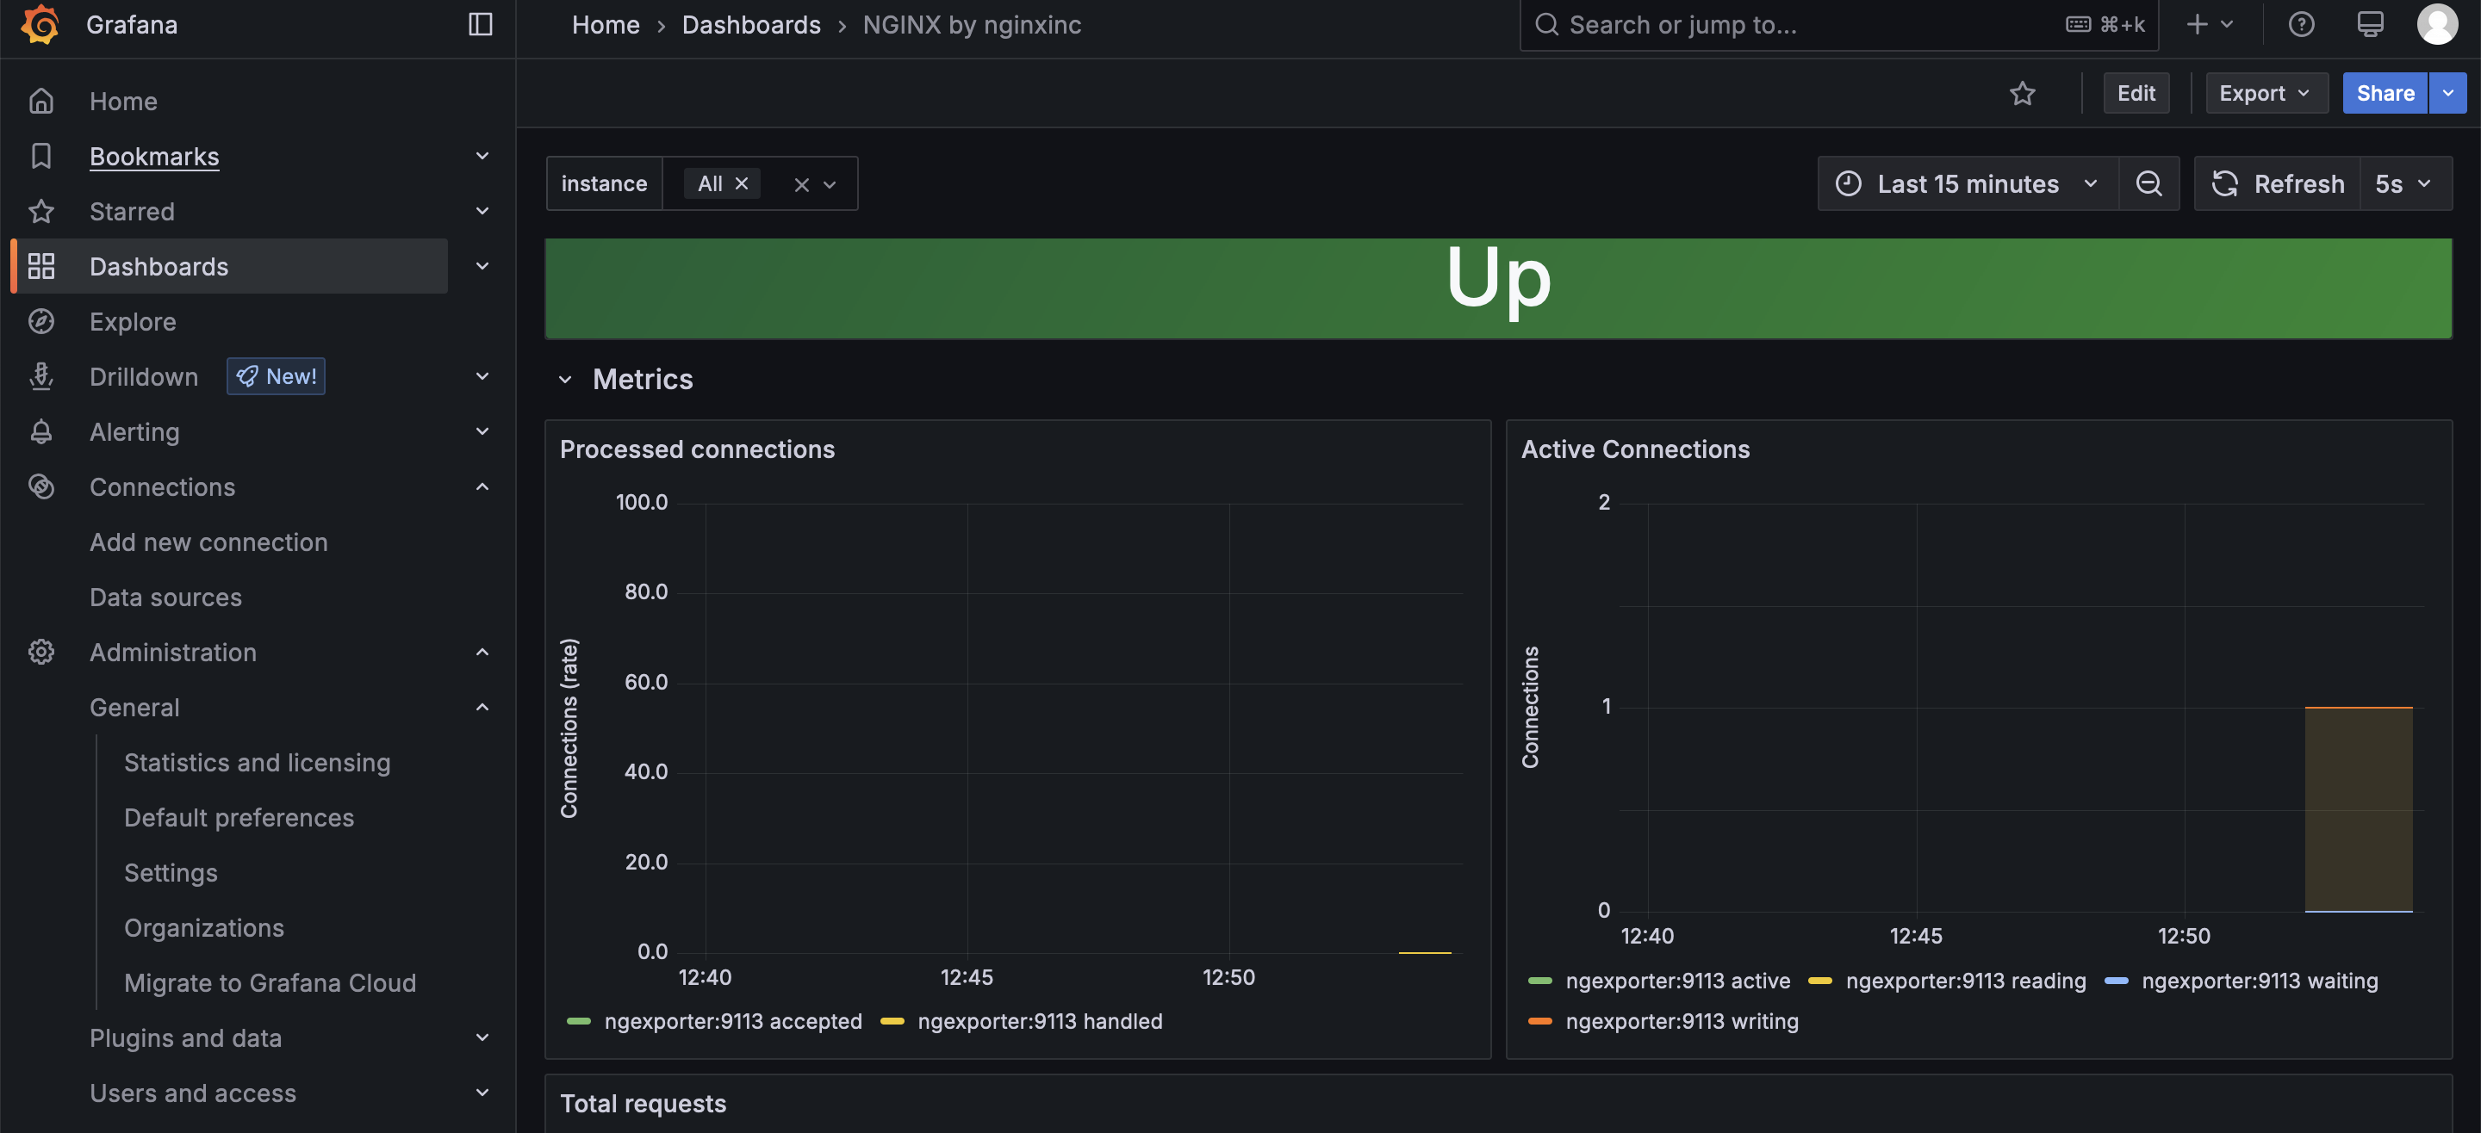2481x1133 pixels.
Task: Click the green Up status panel
Action: pos(1498,288)
